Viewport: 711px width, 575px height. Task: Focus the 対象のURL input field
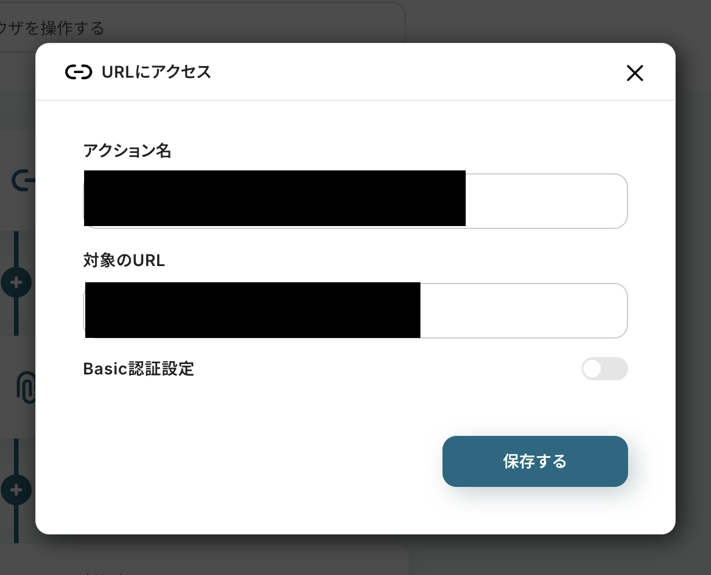tap(522, 311)
